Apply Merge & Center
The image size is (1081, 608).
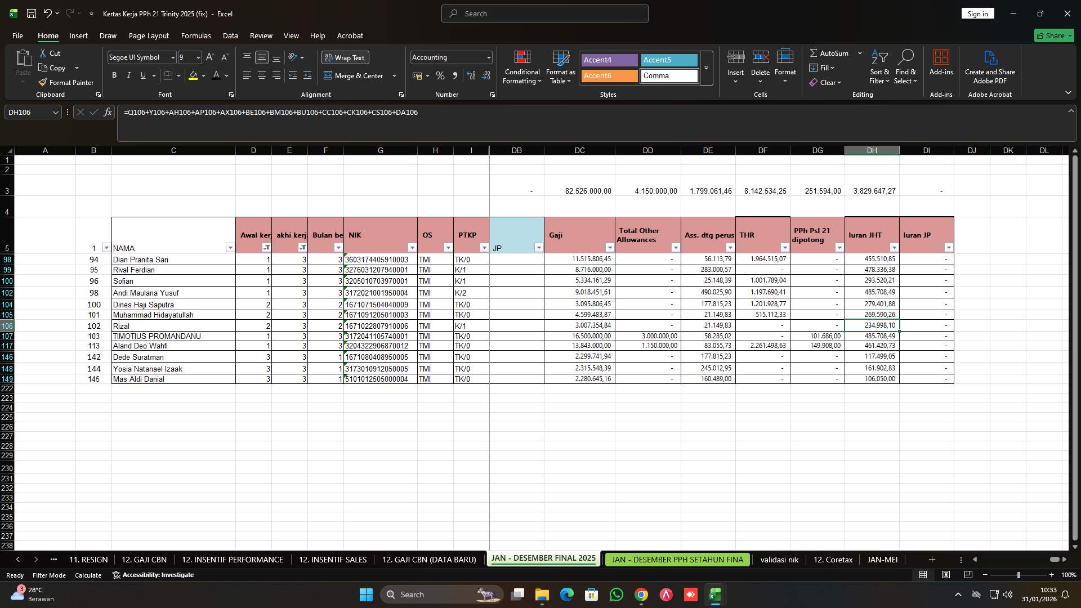click(355, 75)
